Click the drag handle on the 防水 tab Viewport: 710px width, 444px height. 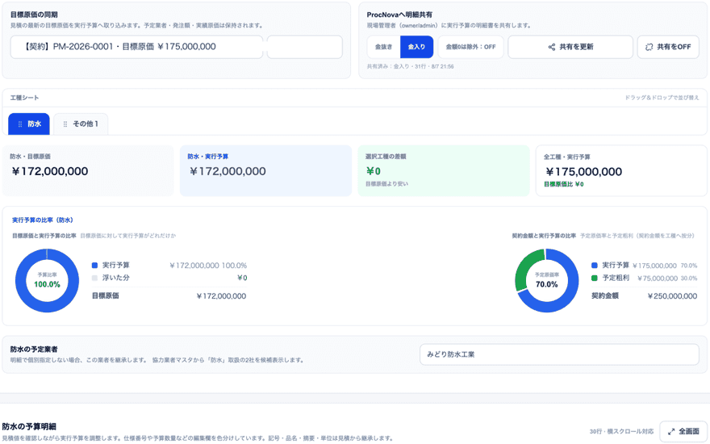(x=20, y=124)
